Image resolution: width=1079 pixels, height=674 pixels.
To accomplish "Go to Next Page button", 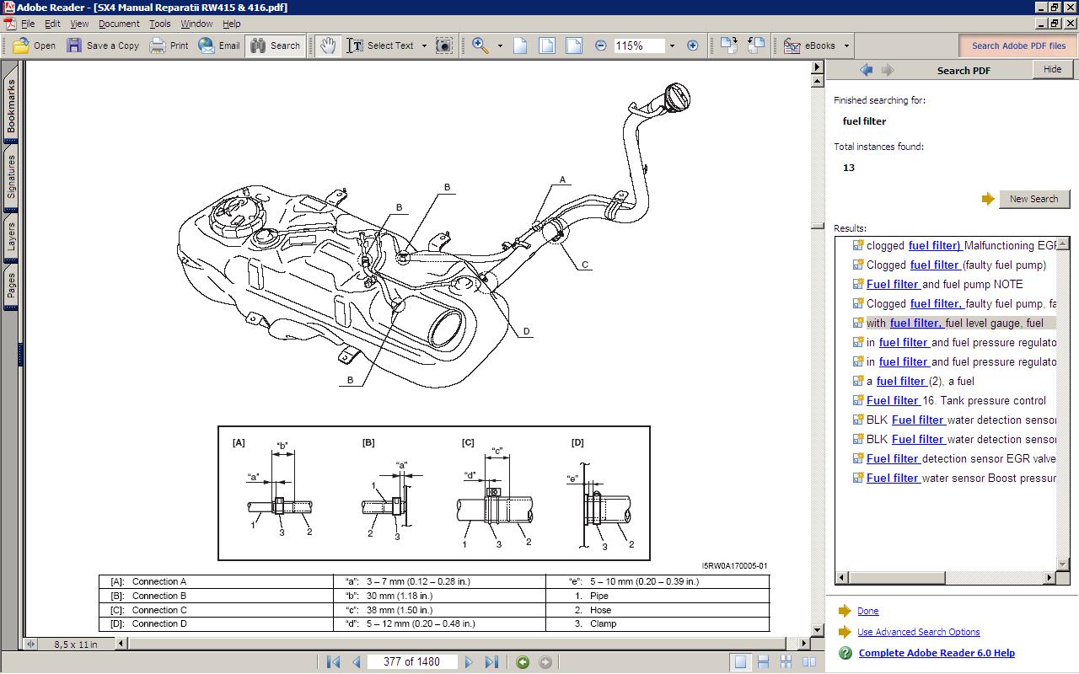I will click(x=469, y=662).
